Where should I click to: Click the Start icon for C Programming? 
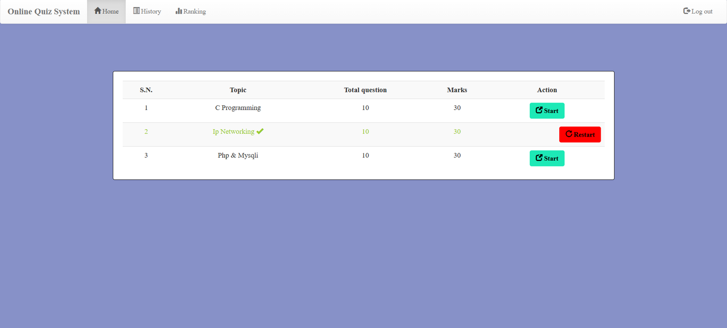pos(539,110)
